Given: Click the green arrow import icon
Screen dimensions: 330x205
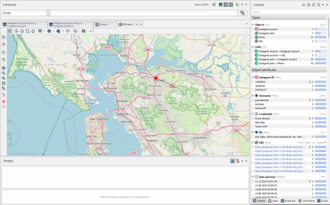Looking at the screenshot, I should point(238,5).
